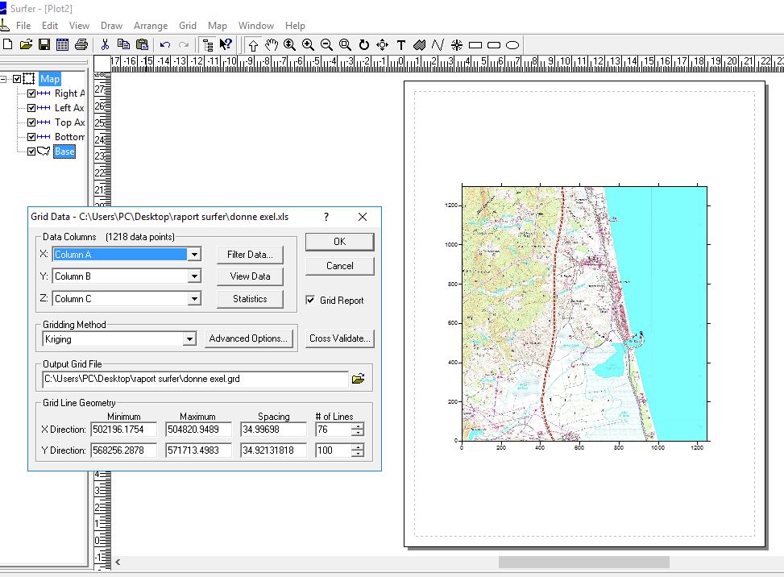Click the Cut scissors icon

[x=105, y=44]
